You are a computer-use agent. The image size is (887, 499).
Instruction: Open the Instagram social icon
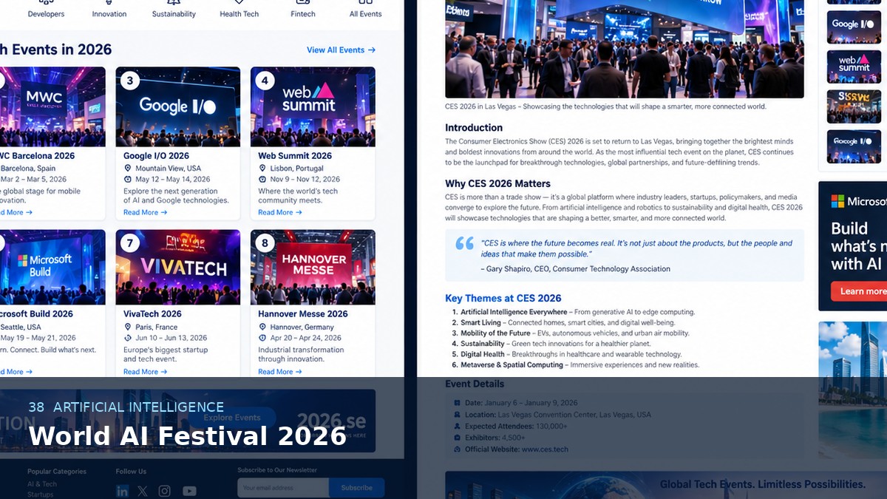tap(165, 491)
